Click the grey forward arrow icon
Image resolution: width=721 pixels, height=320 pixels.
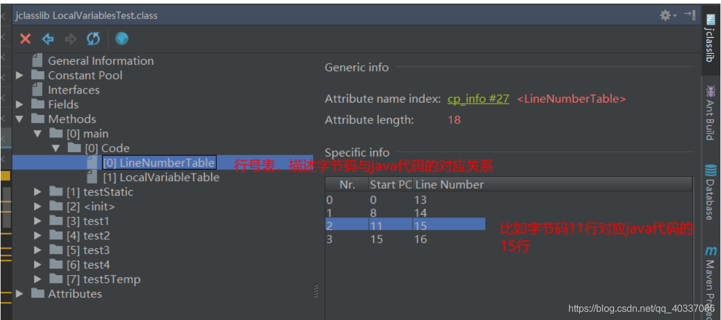coord(71,39)
